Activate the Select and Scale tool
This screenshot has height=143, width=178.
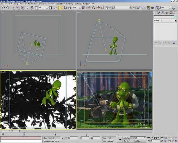70,8
